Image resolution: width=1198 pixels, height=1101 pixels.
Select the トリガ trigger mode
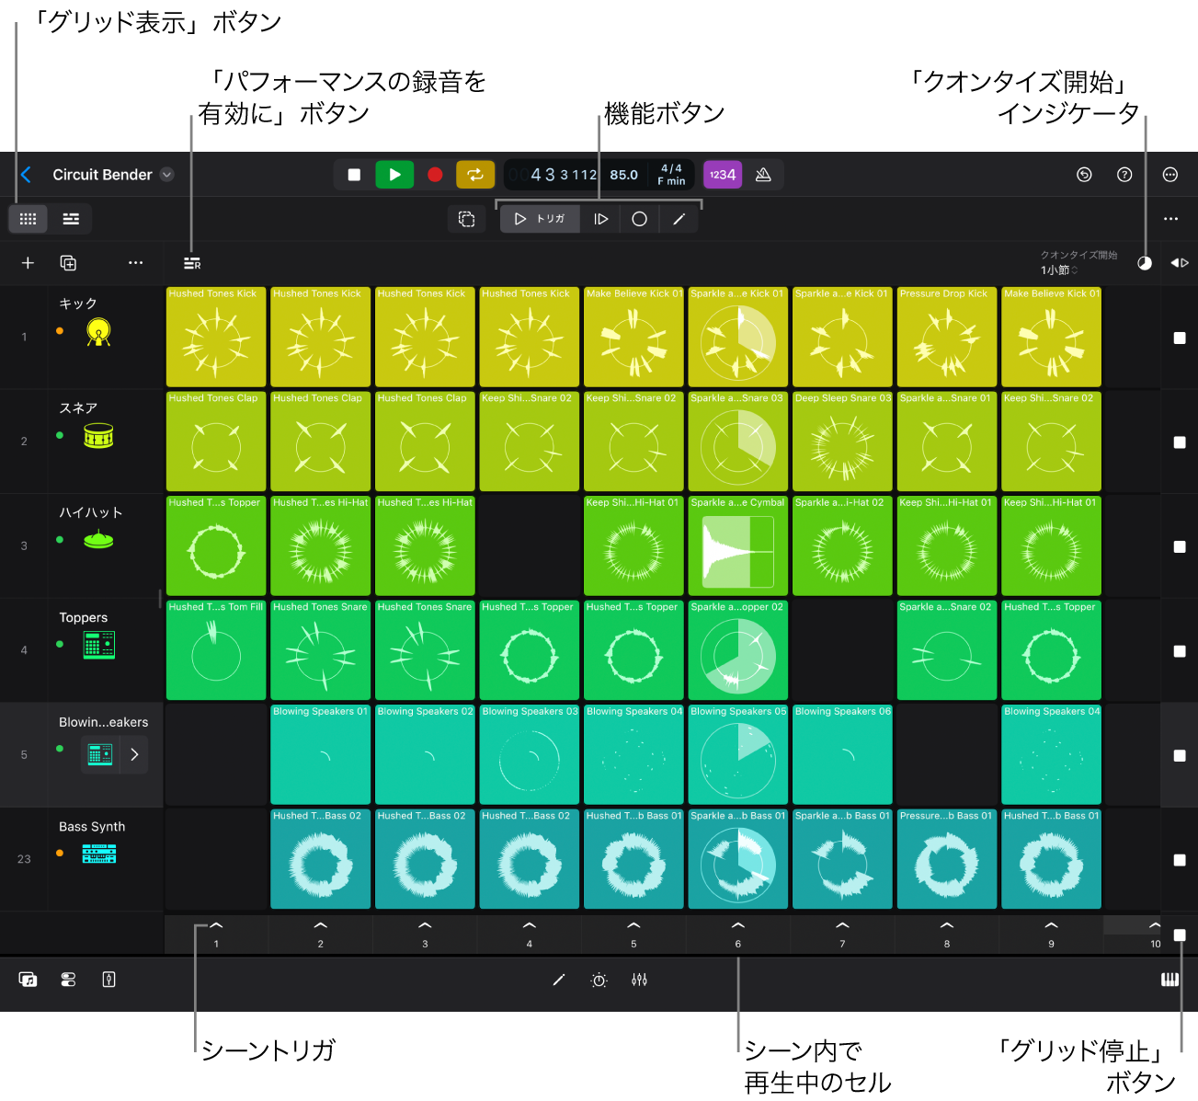(x=540, y=219)
